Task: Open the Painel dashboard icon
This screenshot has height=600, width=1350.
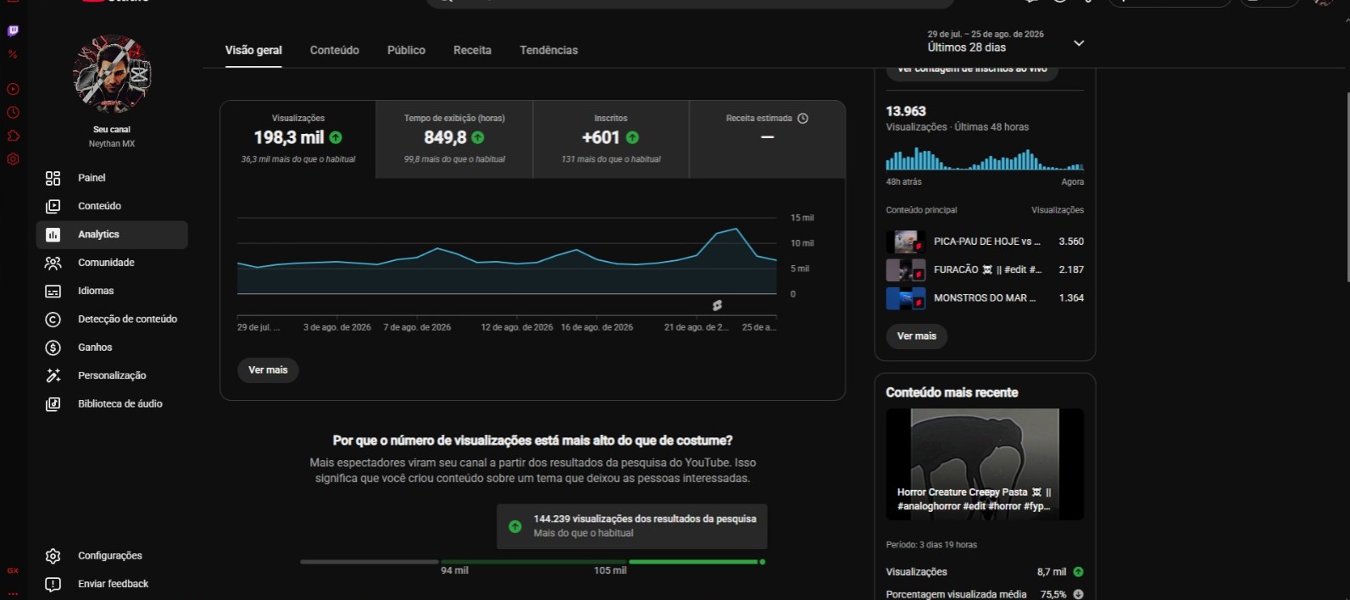Action: [x=53, y=178]
